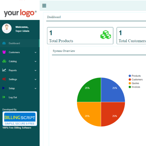
Task: Click the Reports line chart icon
Action: [4, 70]
